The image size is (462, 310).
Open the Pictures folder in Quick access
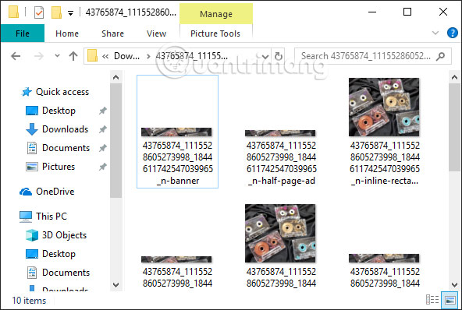click(50, 167)
